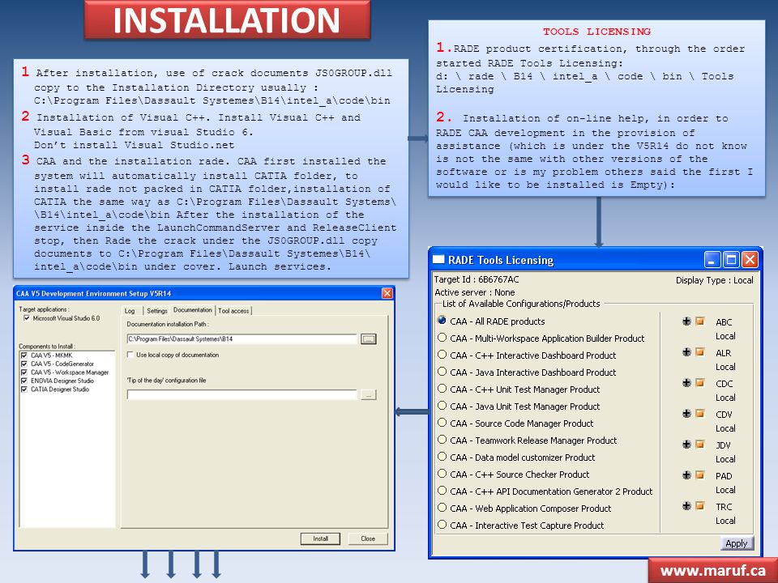Screen dimensions: 778x583
Task: Click the Local label under TRC
Action: pyautogui.click(x=725, y=521)
